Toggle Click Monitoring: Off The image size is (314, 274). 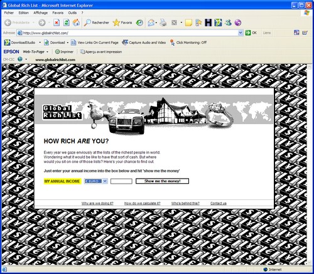[188, 43]
